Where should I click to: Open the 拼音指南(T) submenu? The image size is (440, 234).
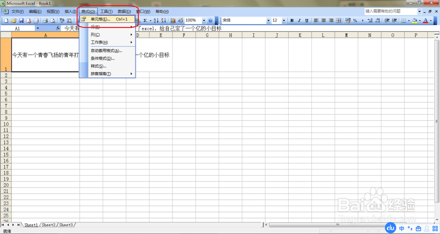coord(107,74)
